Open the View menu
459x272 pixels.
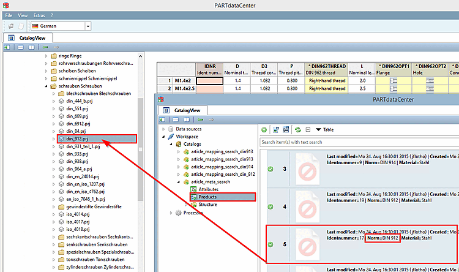point(23,15)
